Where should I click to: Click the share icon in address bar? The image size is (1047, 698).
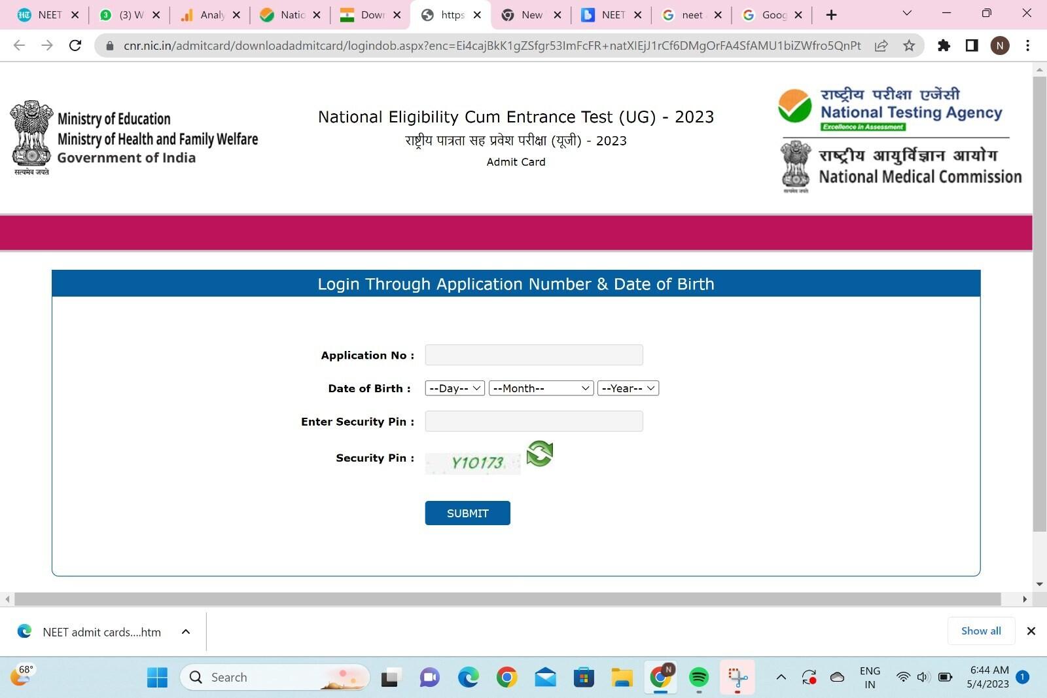pyautogui.click(x=881, y=45)
